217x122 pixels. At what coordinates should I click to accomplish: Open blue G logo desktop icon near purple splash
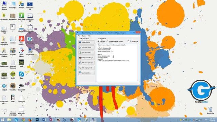pyautogui.click(x=30, y=40)
